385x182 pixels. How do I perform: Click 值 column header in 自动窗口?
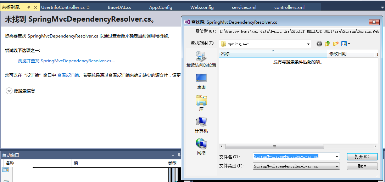[x=119, y=163]
